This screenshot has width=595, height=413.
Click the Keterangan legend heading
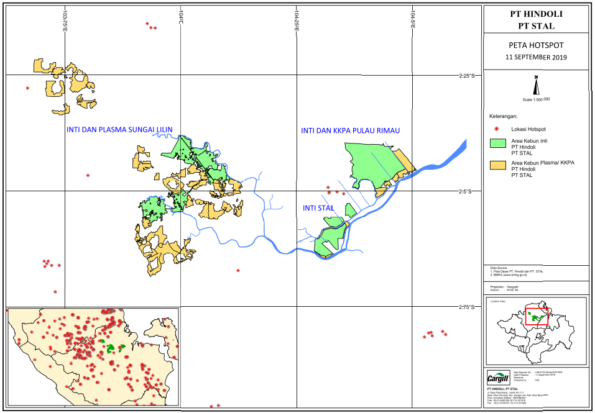(x=503, y=116)
